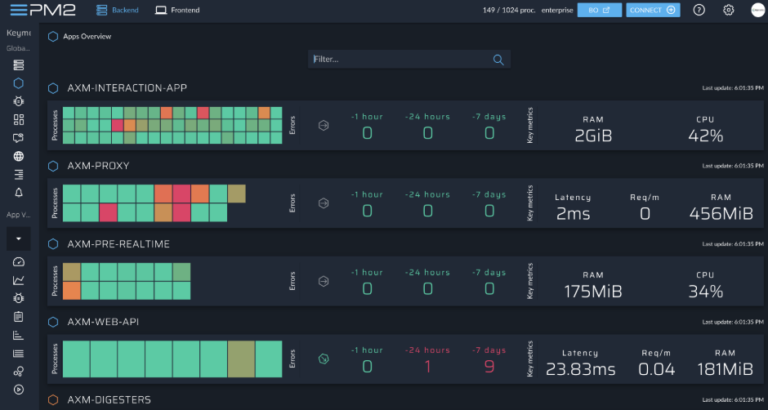This screenshot has height=410, width=768.
Task: Open the chat alert sidebar icon
Action: (19, 138)
